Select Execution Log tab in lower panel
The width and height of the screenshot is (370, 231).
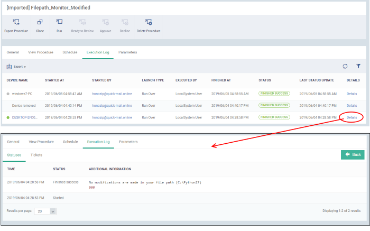(x=98, y=142)
